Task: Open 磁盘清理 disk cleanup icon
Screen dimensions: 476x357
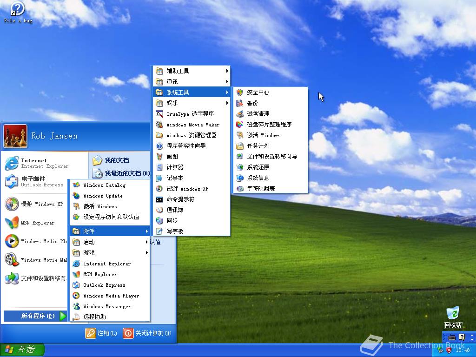Action: coord(239,113)
